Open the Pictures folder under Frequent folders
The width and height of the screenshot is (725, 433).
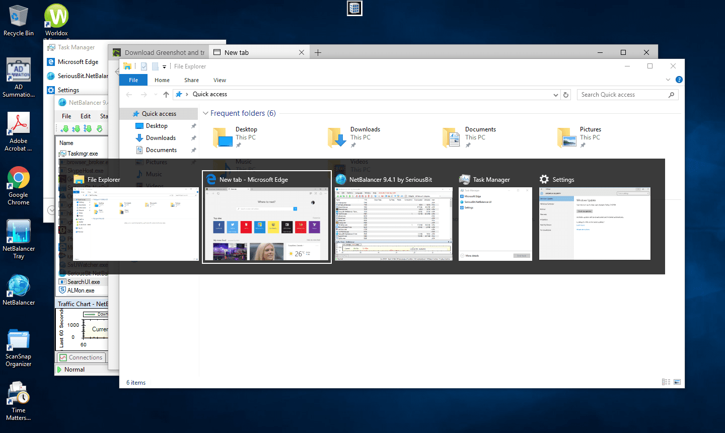tap(579, 137)
